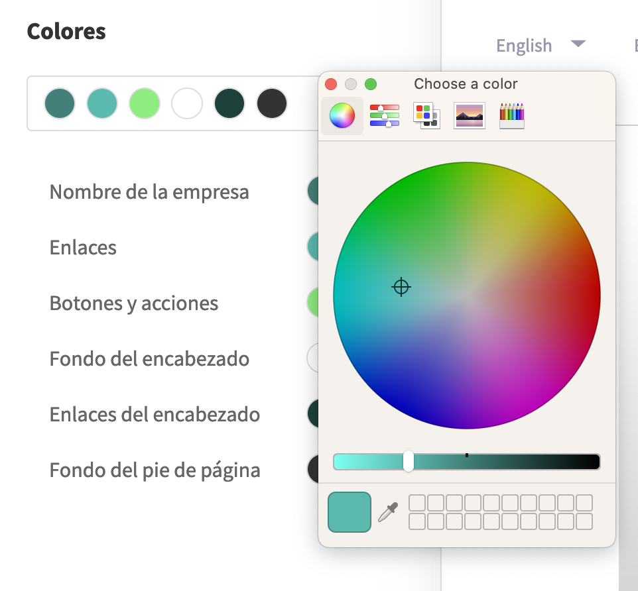Pick the dark green palette swatch
Image resolution: width=638 pixels, height=591 pixels.
point(229,103)
